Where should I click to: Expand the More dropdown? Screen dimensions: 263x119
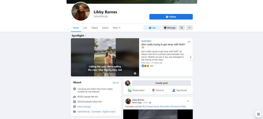click(x=116, y=28)
